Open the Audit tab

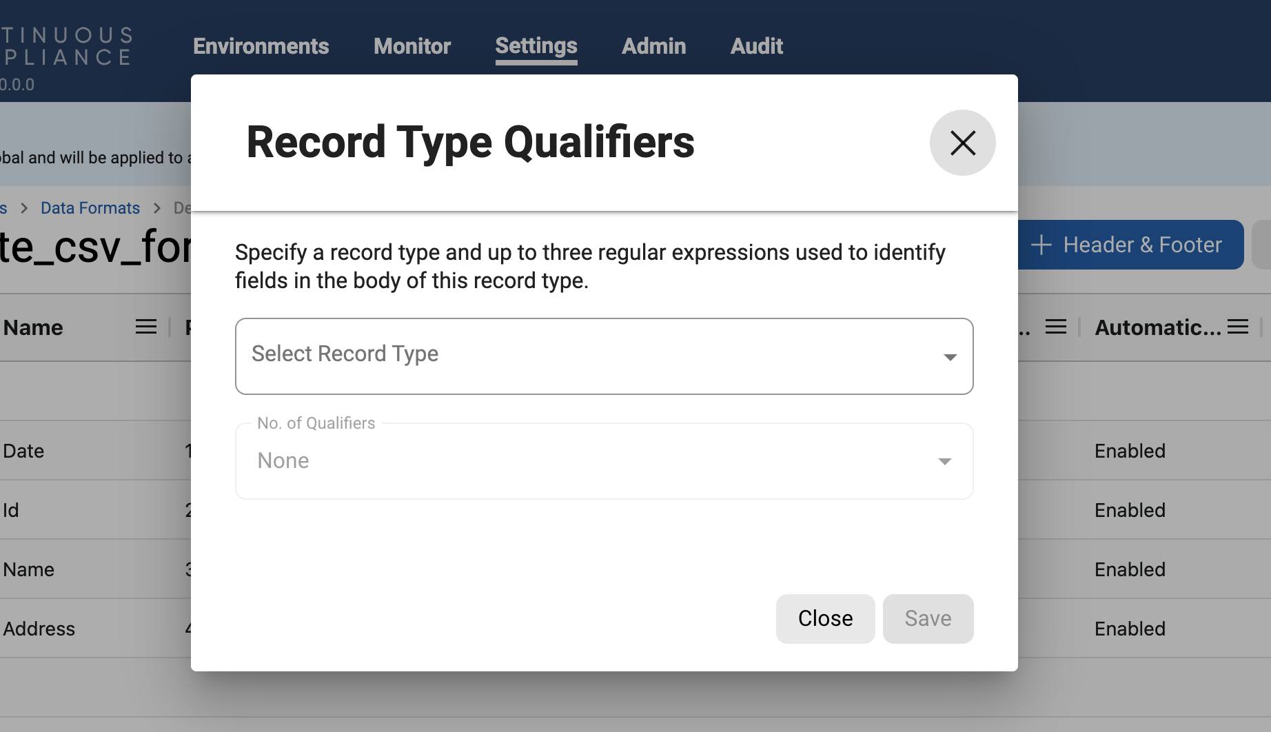click(x=756, y=46)
